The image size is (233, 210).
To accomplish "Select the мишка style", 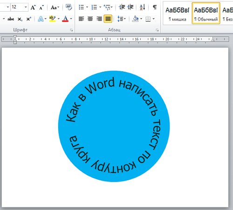I will tap(178, 14).
